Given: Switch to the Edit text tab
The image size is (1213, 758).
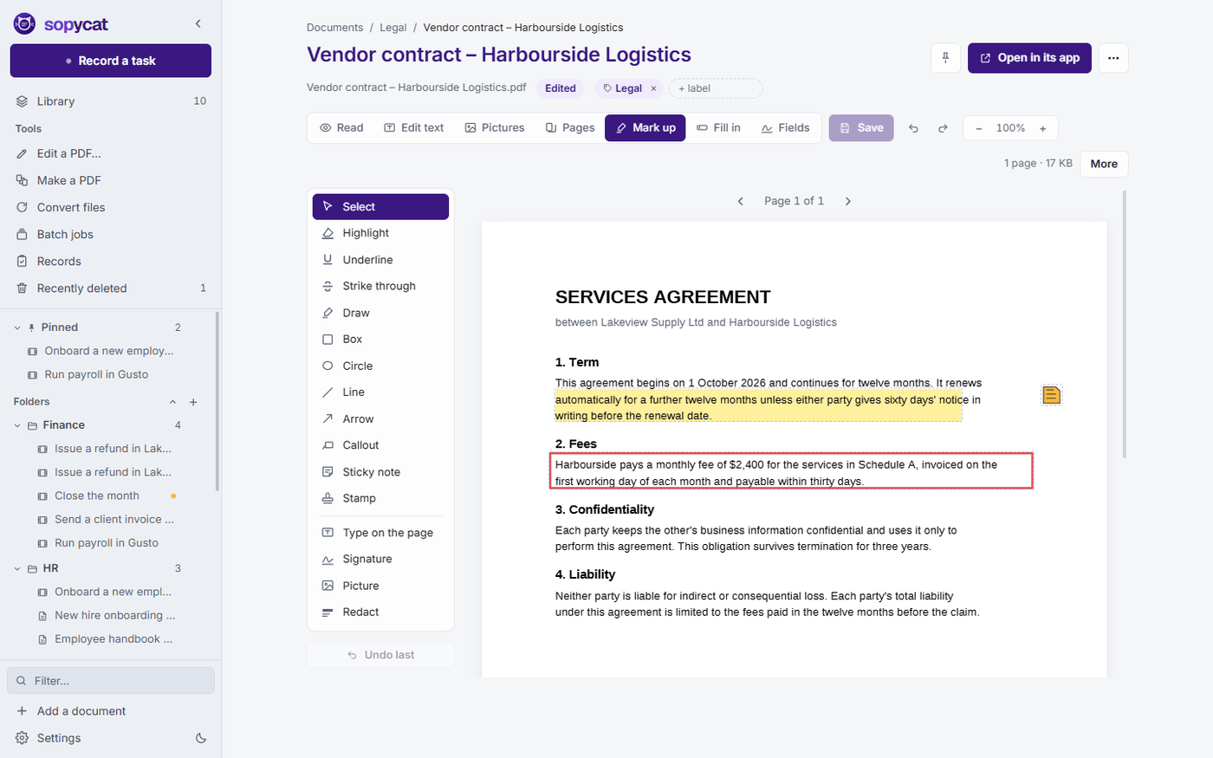Looking at the screenshot, I should pos(414,127).
